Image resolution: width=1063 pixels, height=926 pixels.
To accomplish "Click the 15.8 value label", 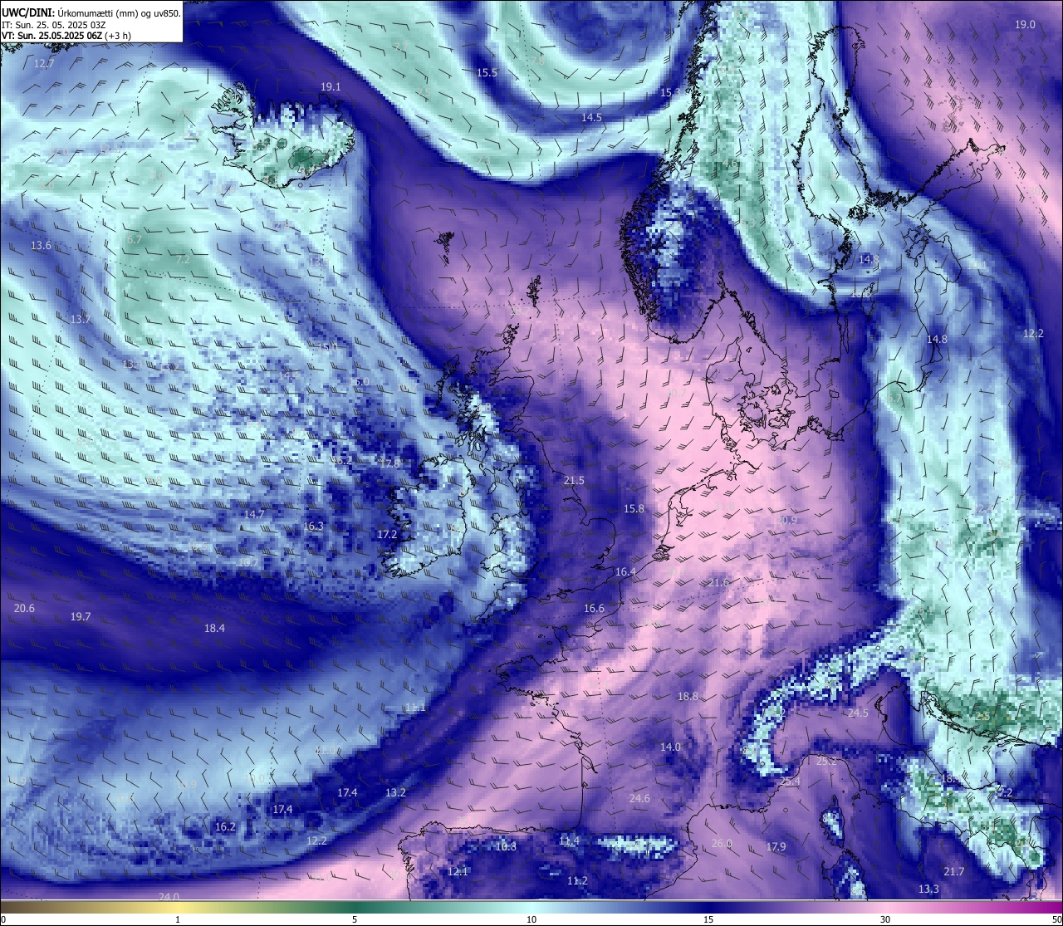I will click(634, 509).
